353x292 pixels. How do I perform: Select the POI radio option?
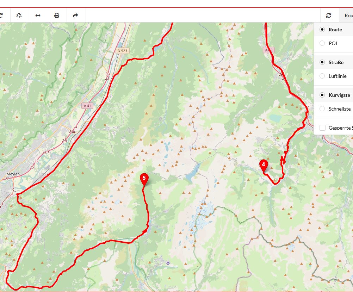(322, 43)
